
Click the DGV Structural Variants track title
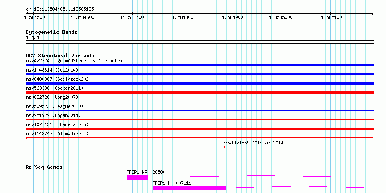tap(61, 56)
